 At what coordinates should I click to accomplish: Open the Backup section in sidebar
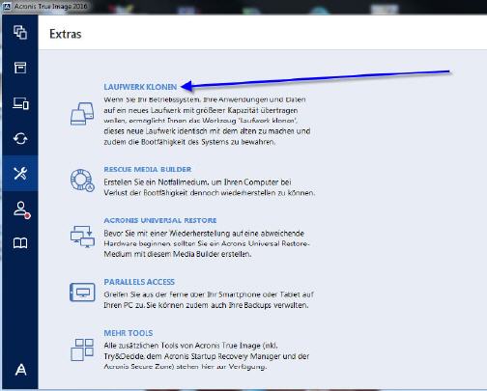[20, 32]
